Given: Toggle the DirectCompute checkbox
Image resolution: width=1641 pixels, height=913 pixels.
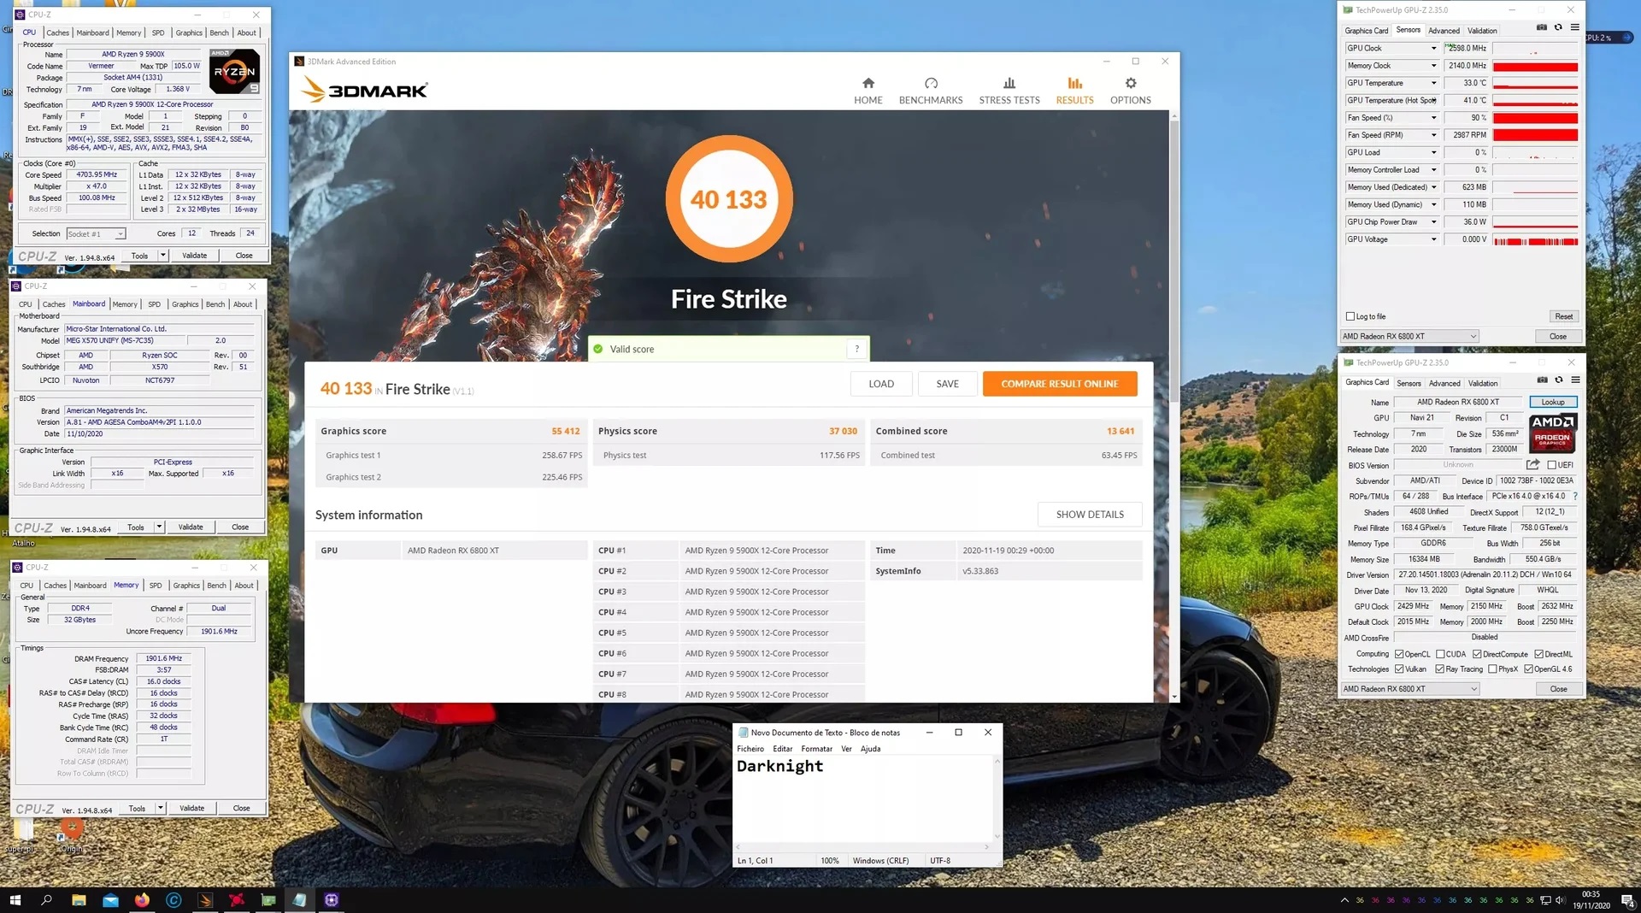Looking at the screenshot, I should [1478, 654].
